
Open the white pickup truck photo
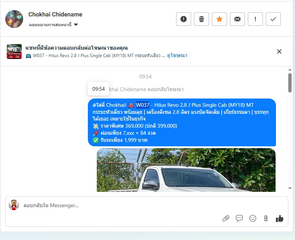pyautogui.click(x=186, y=170)
